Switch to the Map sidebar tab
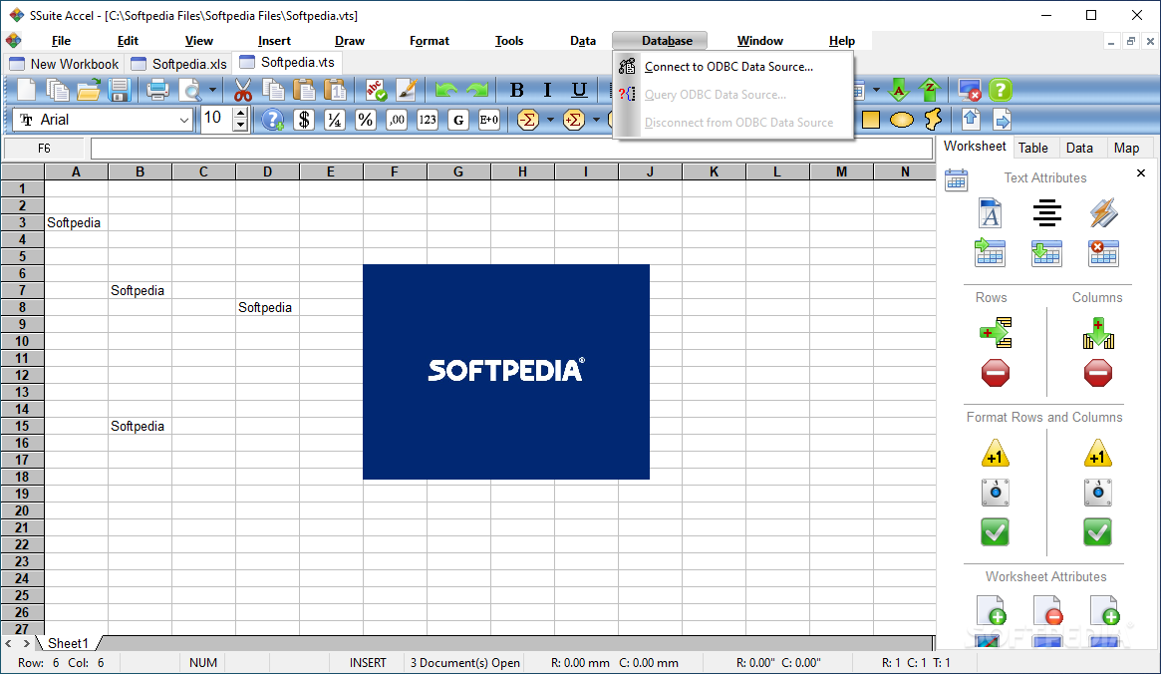The width and height of the screenshot is (1161, 674). [1126, 148]
